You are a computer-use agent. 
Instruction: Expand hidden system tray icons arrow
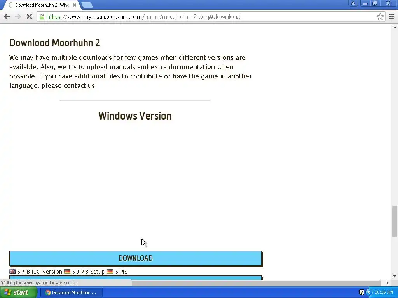(369, 293)
